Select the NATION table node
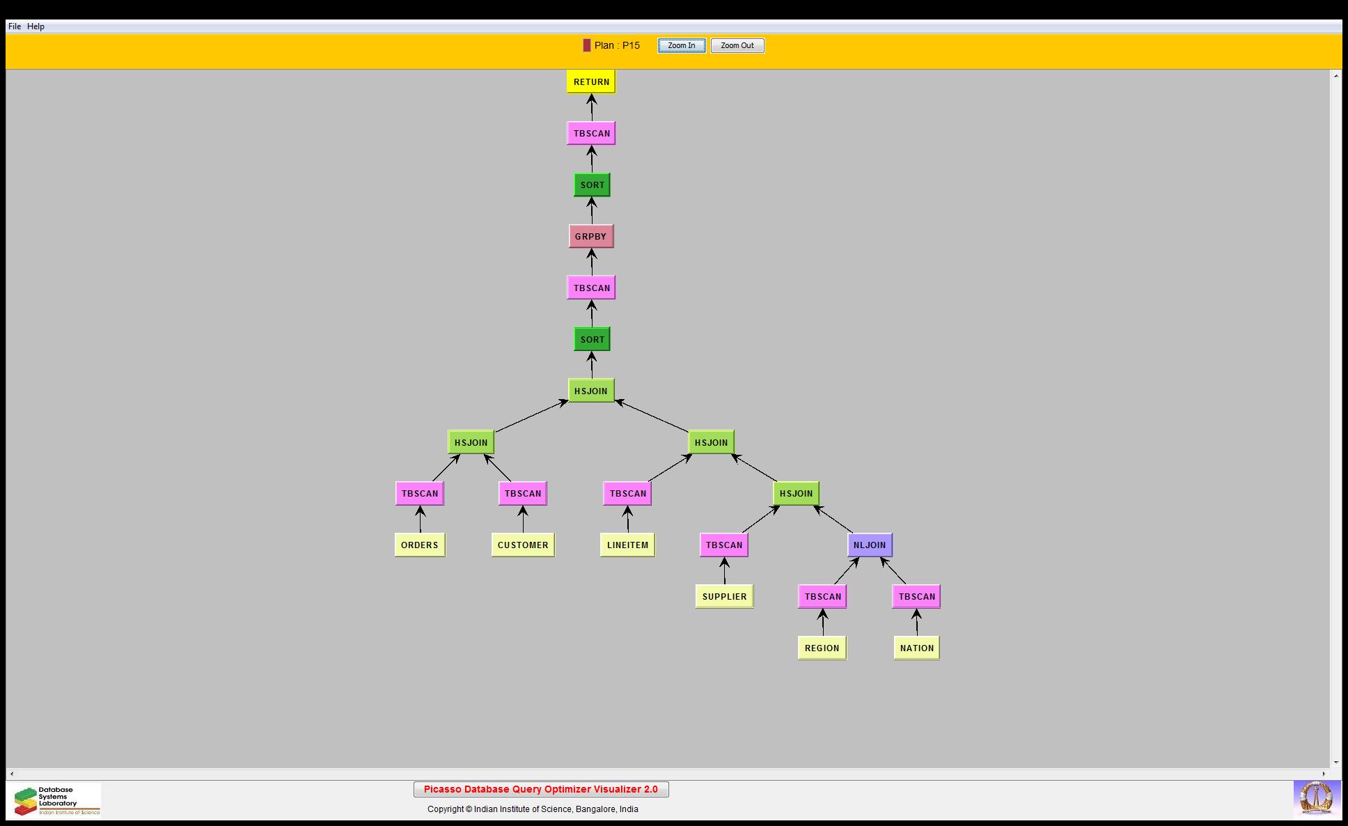Image resolution: width=1348 pixels, height=826 pixels. [916, 648]
